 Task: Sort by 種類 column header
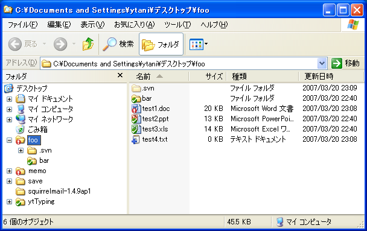pos(263,76)
